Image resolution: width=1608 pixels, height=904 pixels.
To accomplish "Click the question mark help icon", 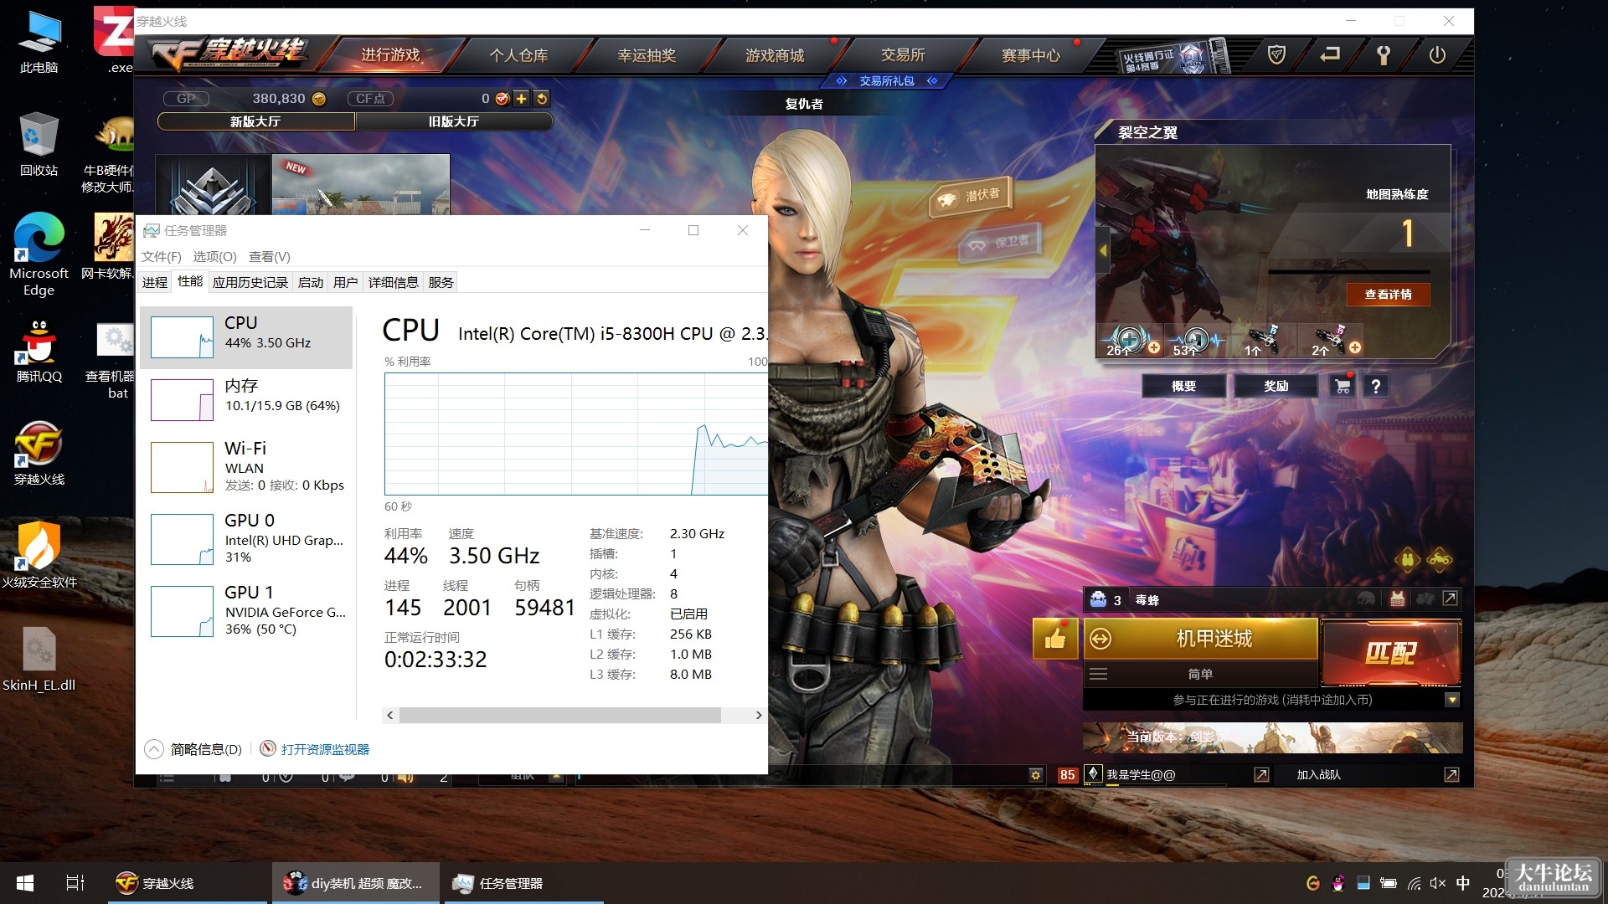I will pyautogui.click(x=1375, y=386).
